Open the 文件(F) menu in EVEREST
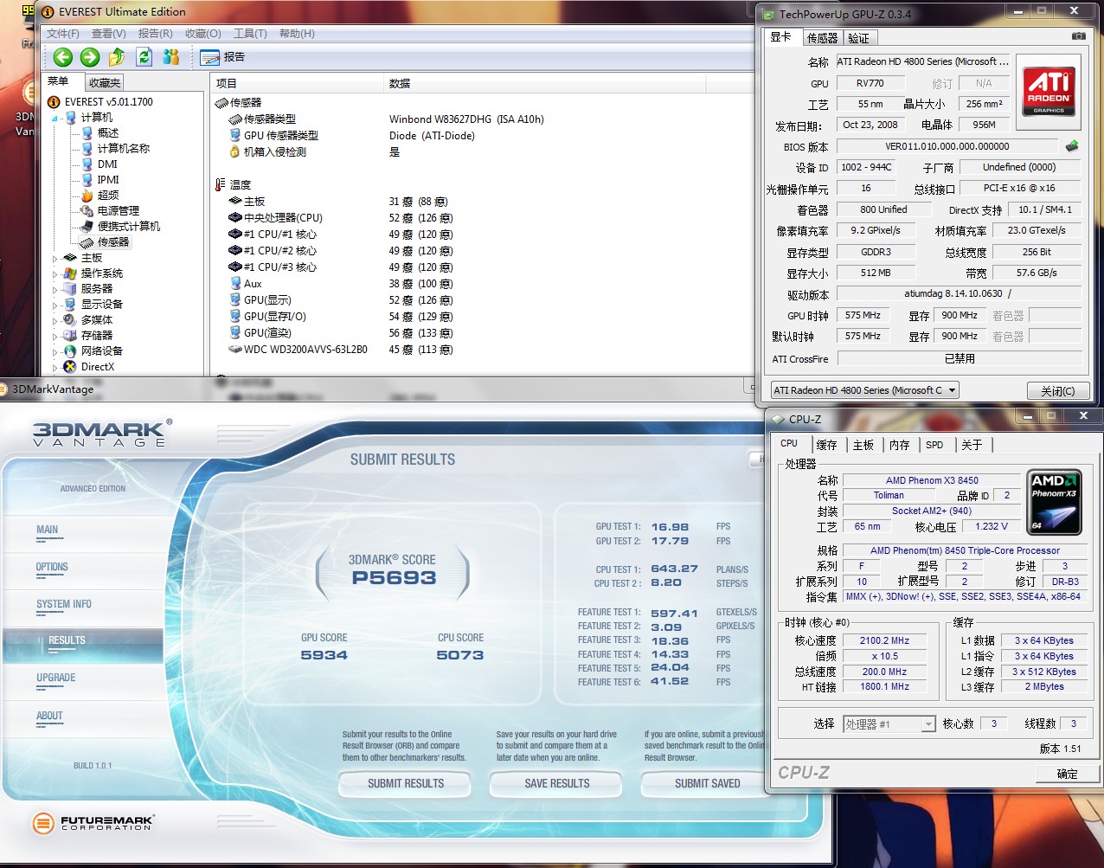The height and width of the screenshot is (868, 1104). (x=62, y=34)
